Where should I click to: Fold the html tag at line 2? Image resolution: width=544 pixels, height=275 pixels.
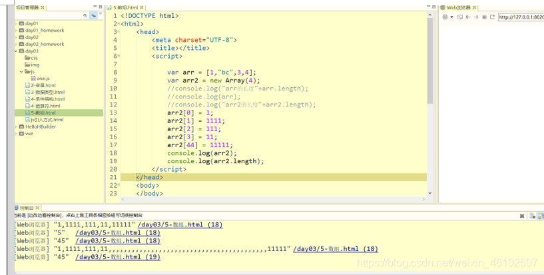click(119, 23)
